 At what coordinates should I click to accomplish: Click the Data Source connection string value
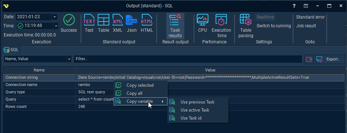coord(193,78)
